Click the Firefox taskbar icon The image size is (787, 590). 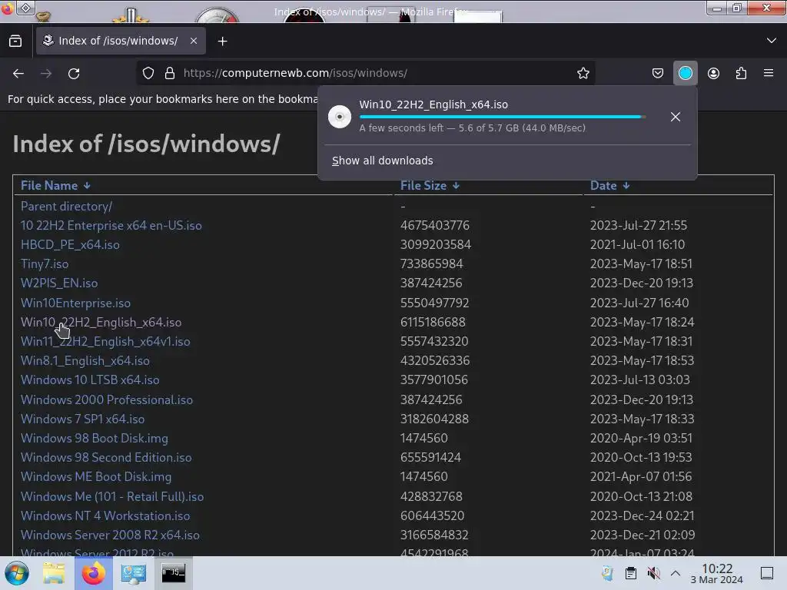(93, 573)
